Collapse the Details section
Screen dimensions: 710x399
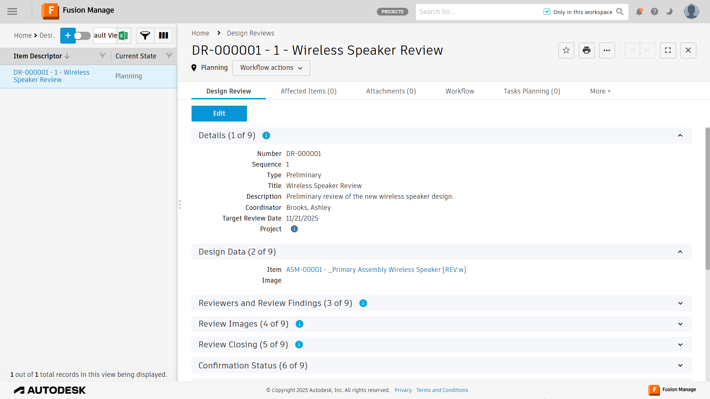click(680, 136)
